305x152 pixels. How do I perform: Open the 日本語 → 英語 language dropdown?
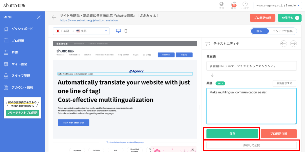(81, 31)
